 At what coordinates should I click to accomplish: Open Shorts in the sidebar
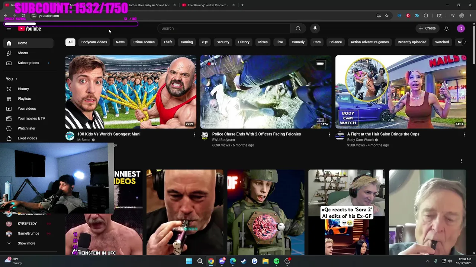click(x=28, y=53)
